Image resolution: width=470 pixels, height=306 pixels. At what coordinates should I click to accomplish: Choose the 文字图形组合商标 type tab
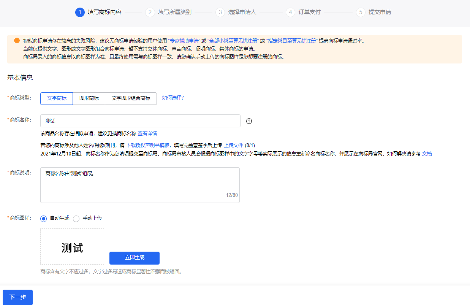(131, 98)
